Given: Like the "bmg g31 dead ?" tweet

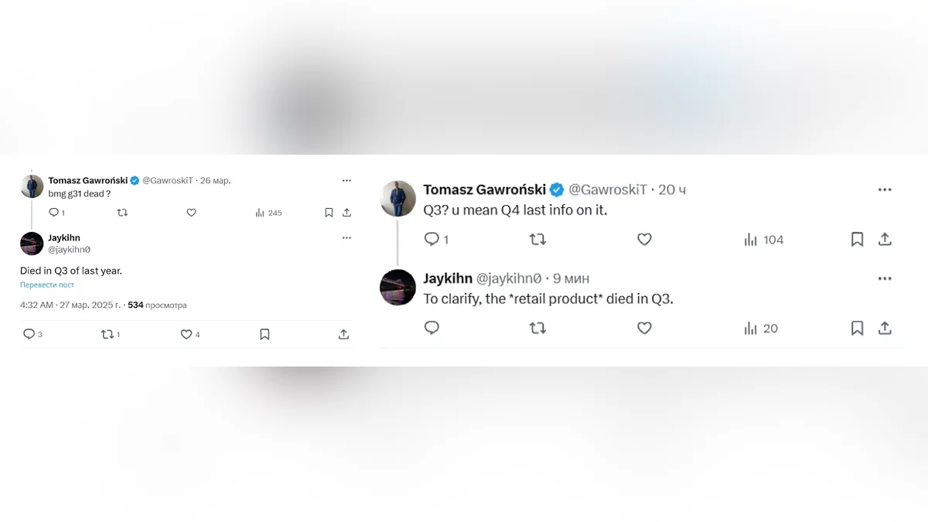Looking at the screenshot, I should pyautogui.click(x=191, y=213).
